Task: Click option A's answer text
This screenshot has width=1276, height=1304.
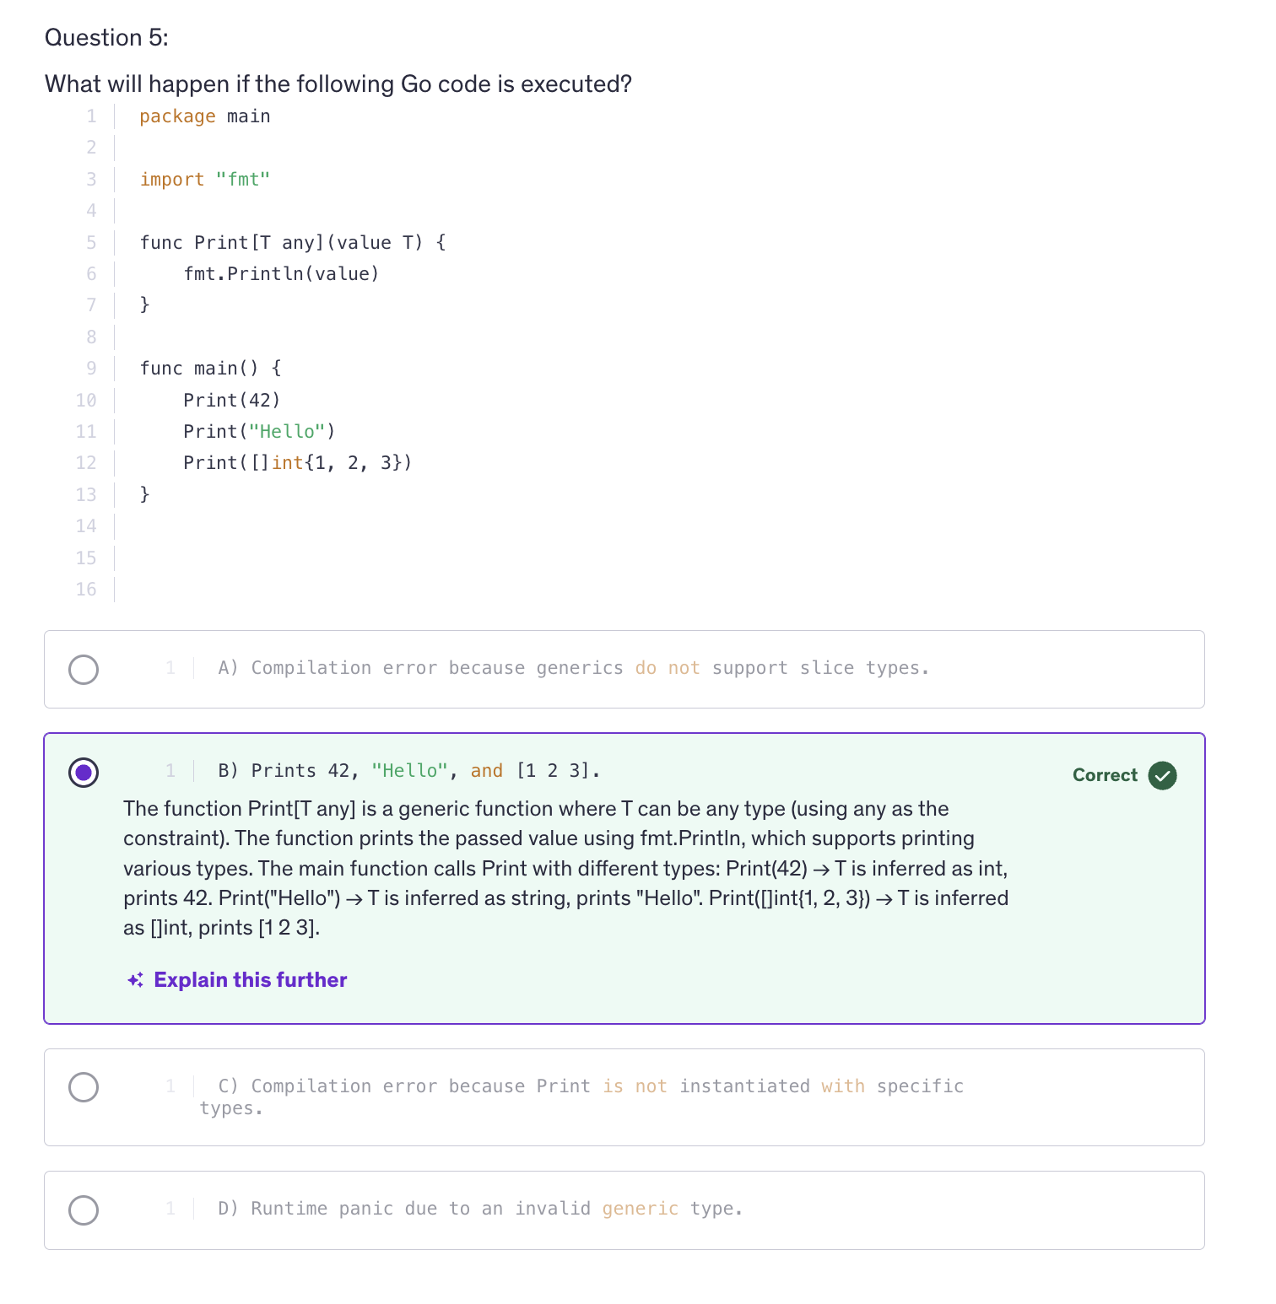Action: pos(574,668)
